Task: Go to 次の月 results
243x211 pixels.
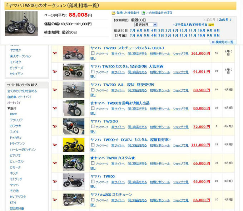Action: (x=225, y=20)
